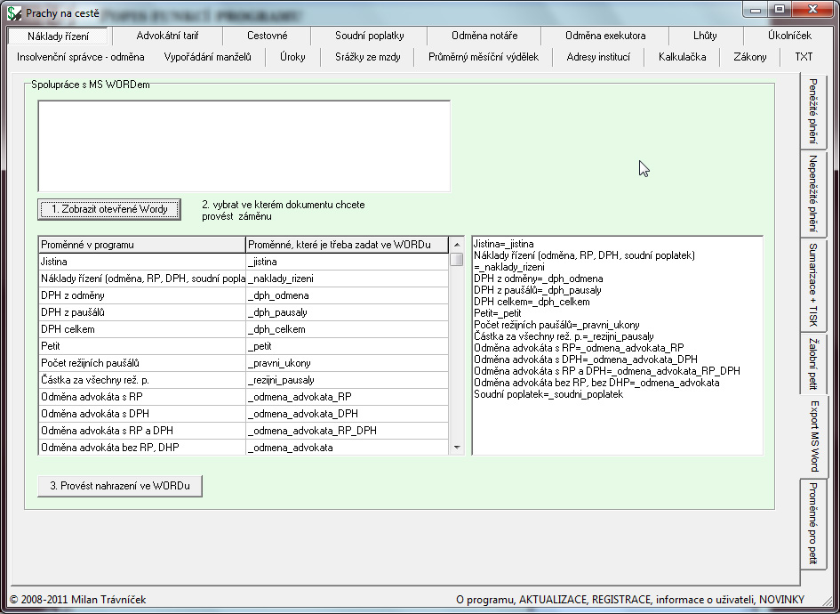The height and width of the screenshot is (614, 840).
Task: Switch to Soudní poplatky tab
Action: pyautogui.click(x=369, y=36)
